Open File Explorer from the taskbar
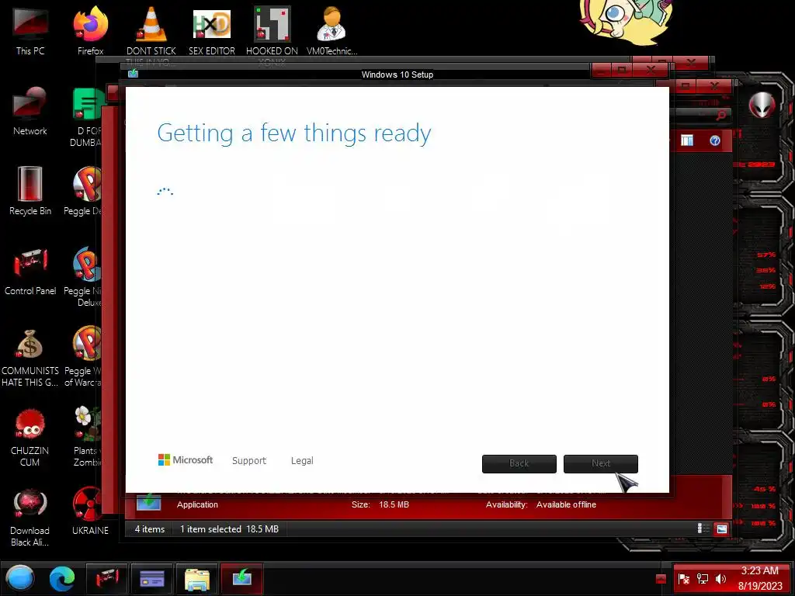Viewport: 795px width, 596px height. [196, 578]
